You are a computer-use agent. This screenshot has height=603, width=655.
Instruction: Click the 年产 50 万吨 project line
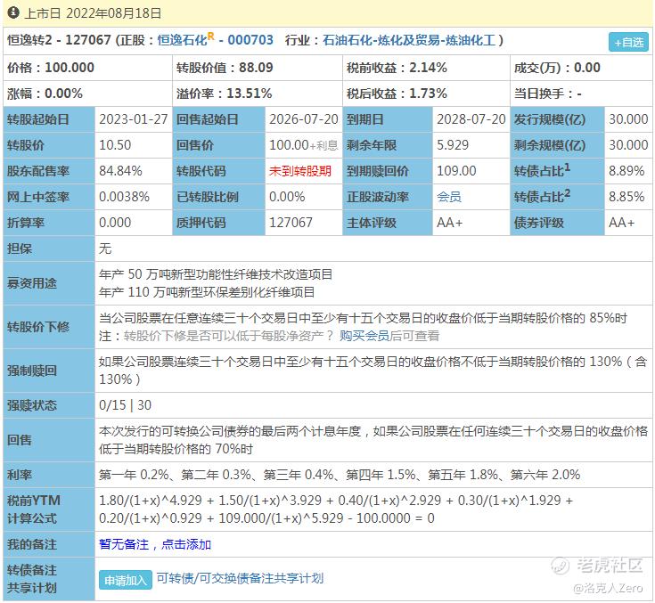(x=216, y=274)
